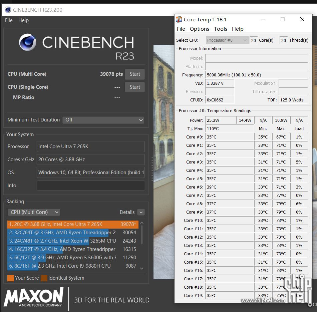Click the ranking list scroll down arrow
The width and height of the screenshot is (317, 312).
(142, 268)
